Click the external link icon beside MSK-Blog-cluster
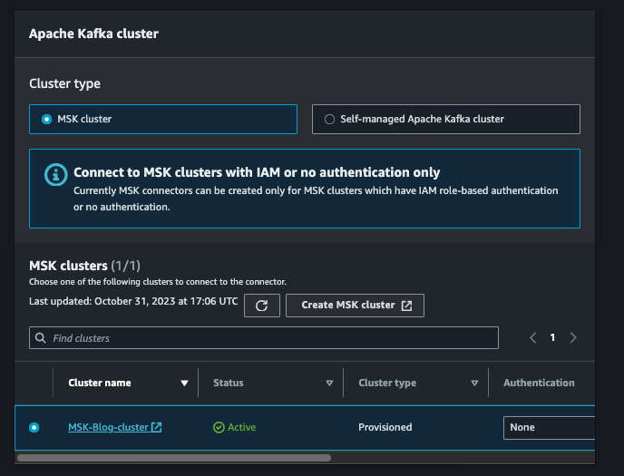Image resolution: width=624 pixels, height=476 pixels. pyautogui.click(x=156, y=427)
